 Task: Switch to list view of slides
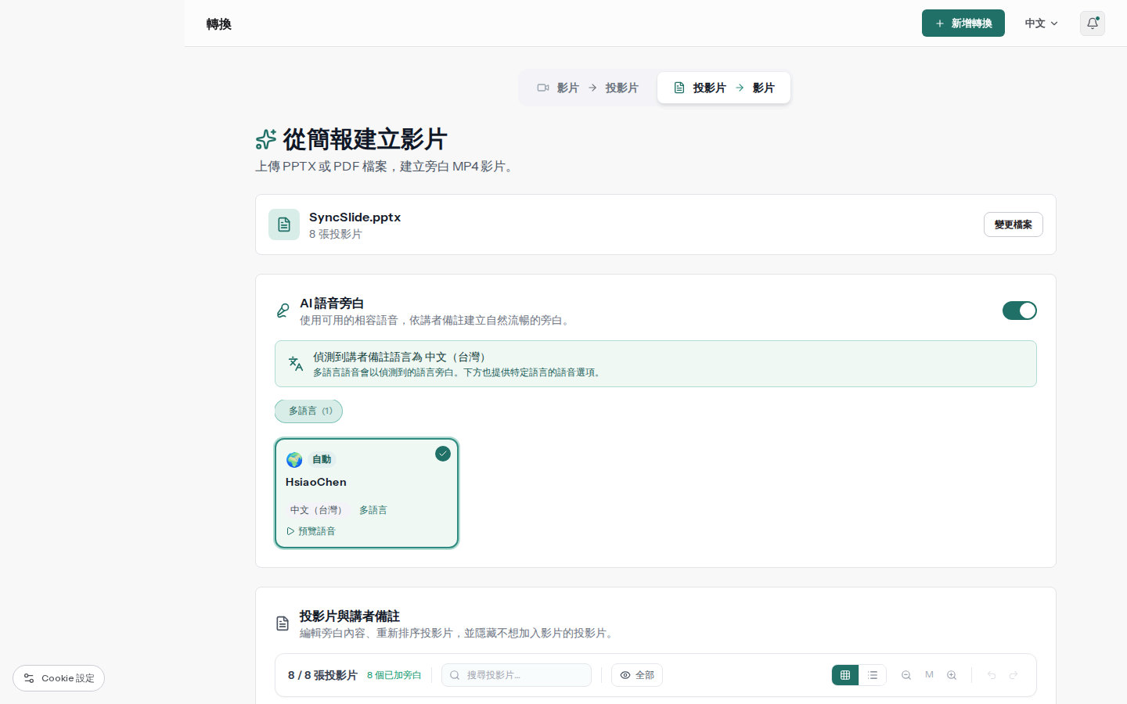coord(873,675)
